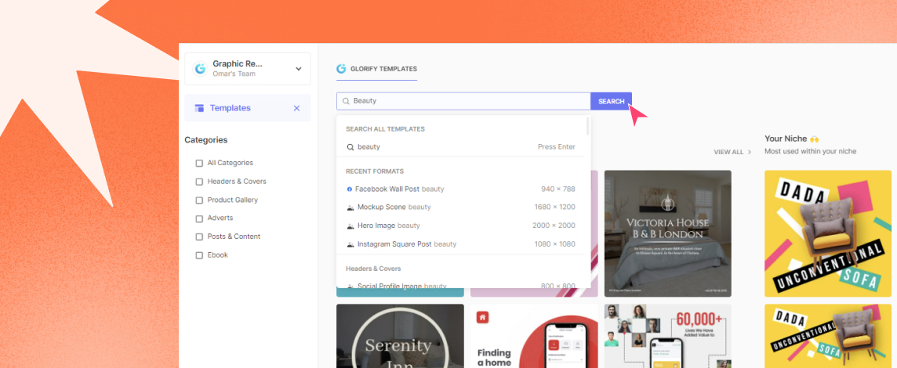Select 'beauty' Press Enter suggestion
This screenshot has height=368, width=897.
point(461,147)
